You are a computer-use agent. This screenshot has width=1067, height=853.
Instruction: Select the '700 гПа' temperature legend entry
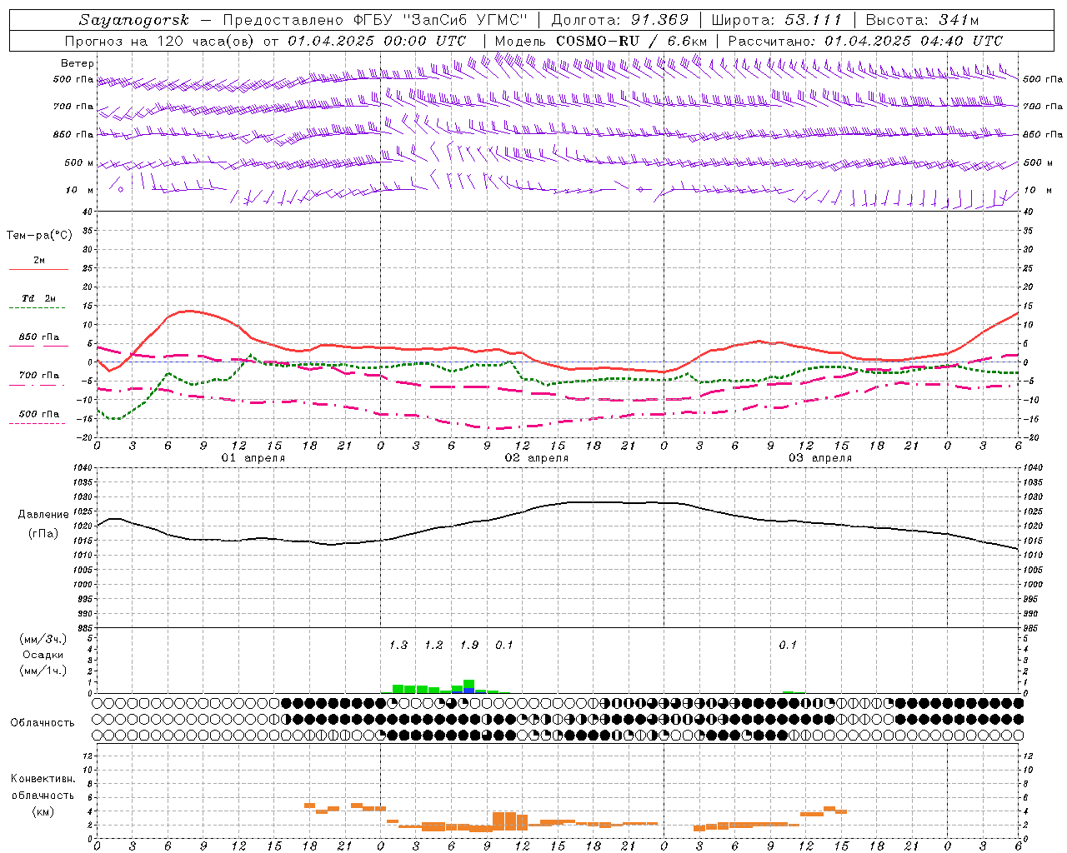tap(39, 376)
